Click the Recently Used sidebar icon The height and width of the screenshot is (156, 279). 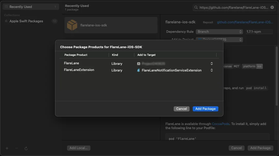6,7
